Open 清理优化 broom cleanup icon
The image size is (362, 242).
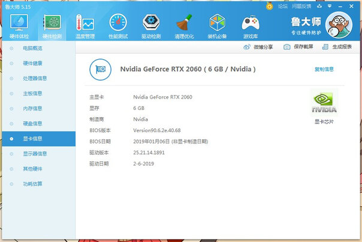tap(184, 24)
